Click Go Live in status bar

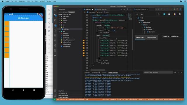point(151,99)
